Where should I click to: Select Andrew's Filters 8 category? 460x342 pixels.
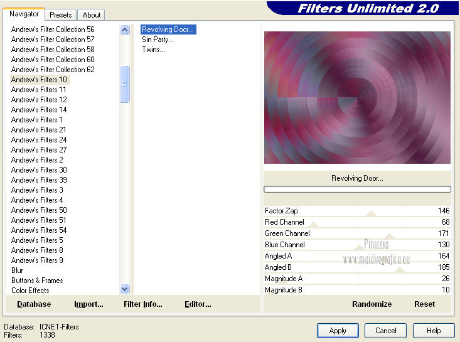37,250
